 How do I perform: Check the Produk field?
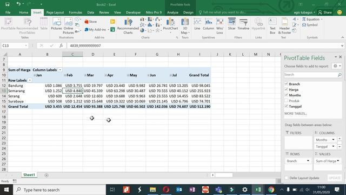tap(287, 101)
